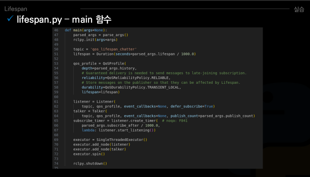Click 'reliability=QoSReliabilityPolicy.RELIABLE,'
Viewport: 310px width, 177px height.
coord(126,78)
